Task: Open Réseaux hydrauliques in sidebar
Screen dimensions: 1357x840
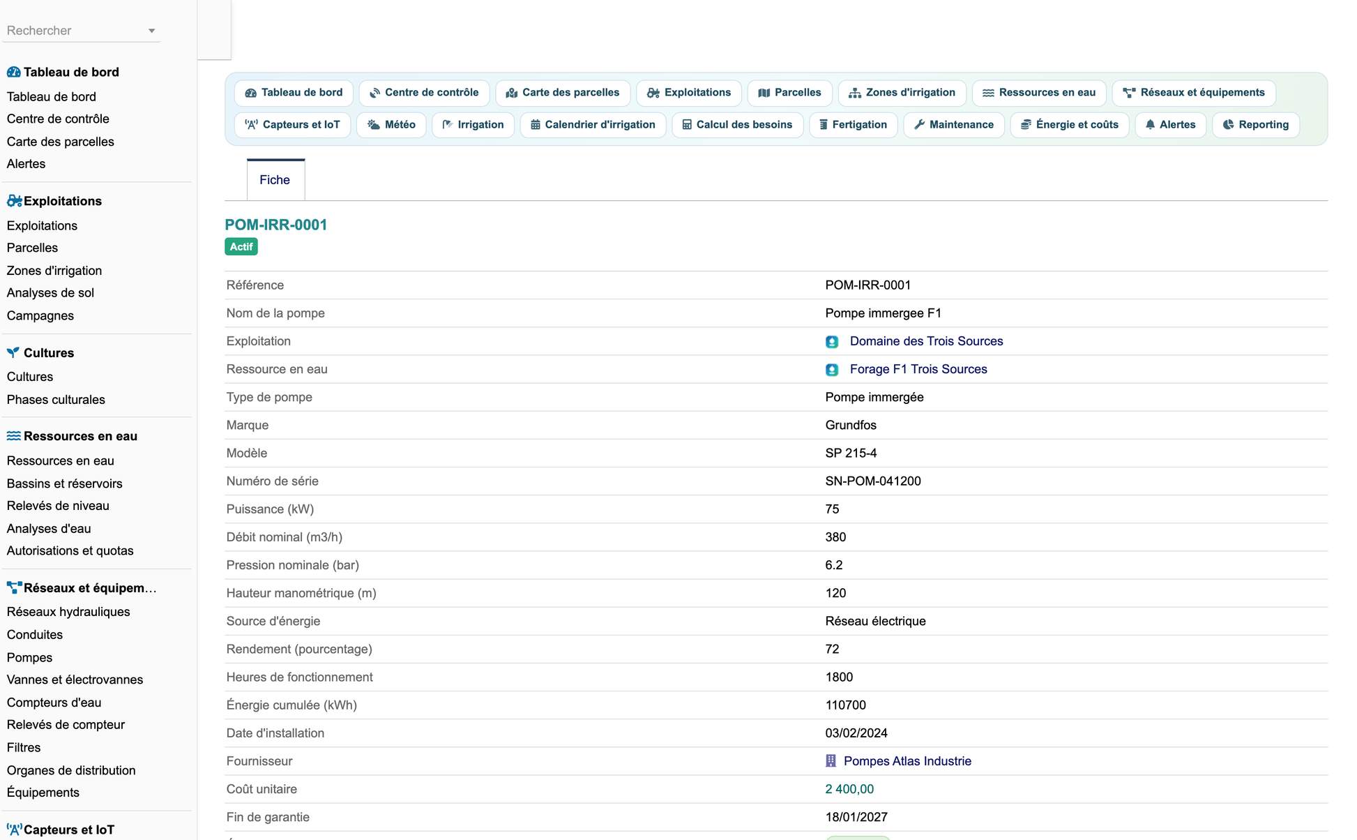Action: coord(68,612)
